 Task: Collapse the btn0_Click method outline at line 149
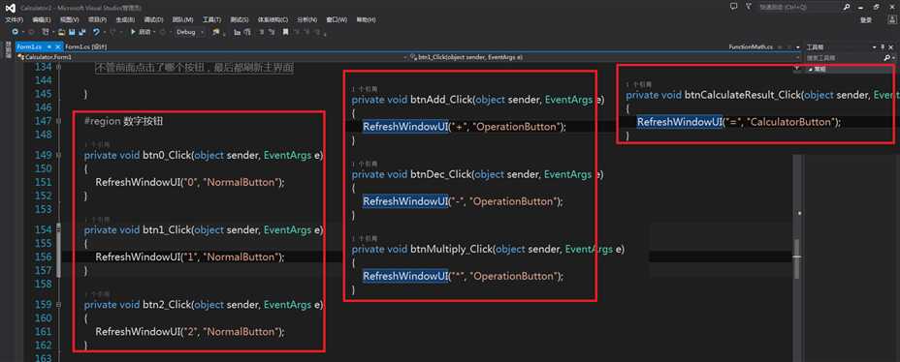click(59, 155)
